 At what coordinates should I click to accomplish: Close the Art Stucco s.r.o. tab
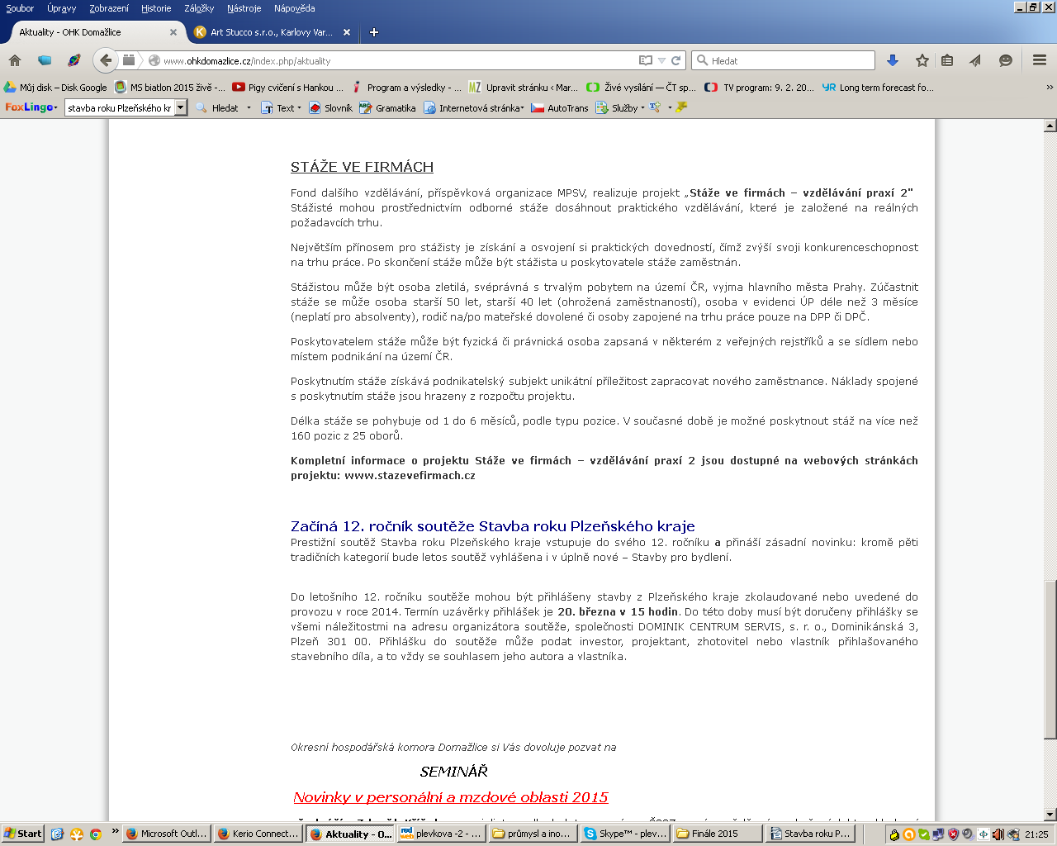[347, 32]
